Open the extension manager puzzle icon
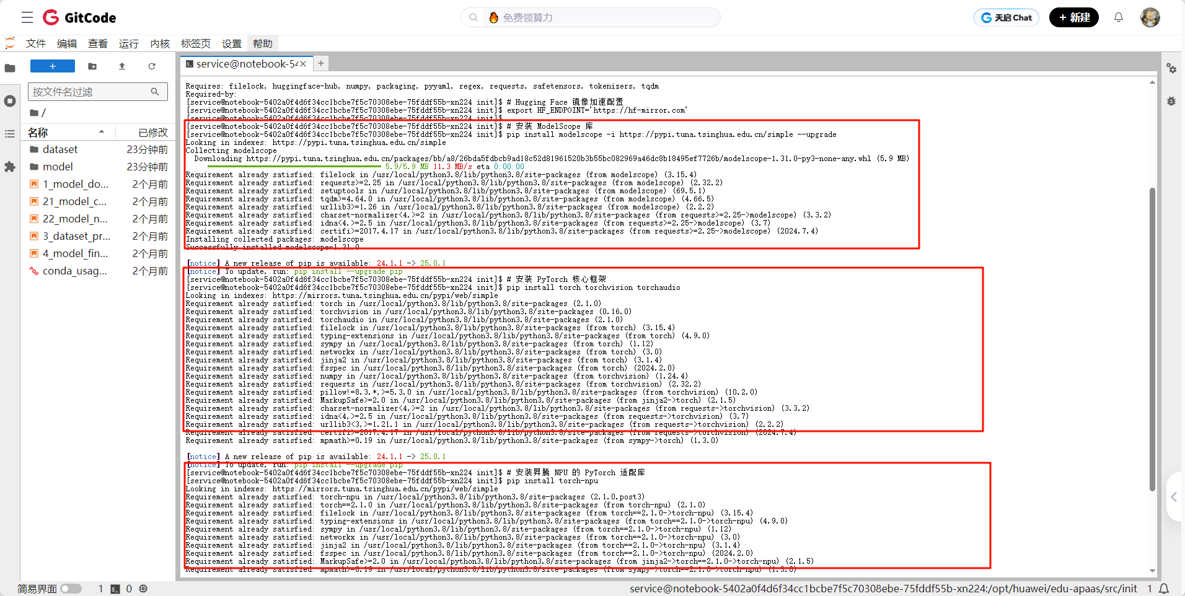1185x596 pixels. click(10, 167)
